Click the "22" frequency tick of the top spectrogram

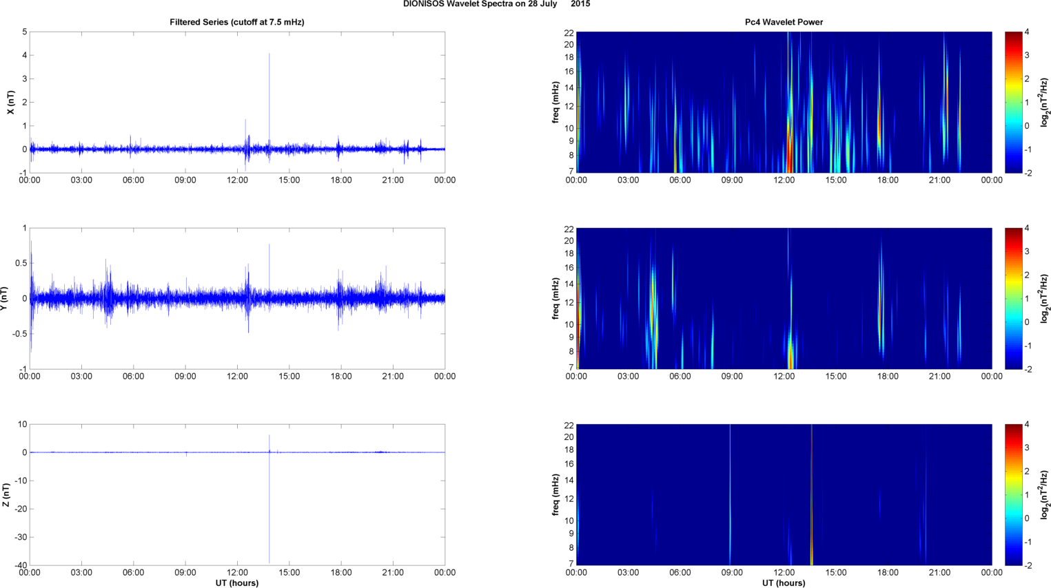pos(569,33)
